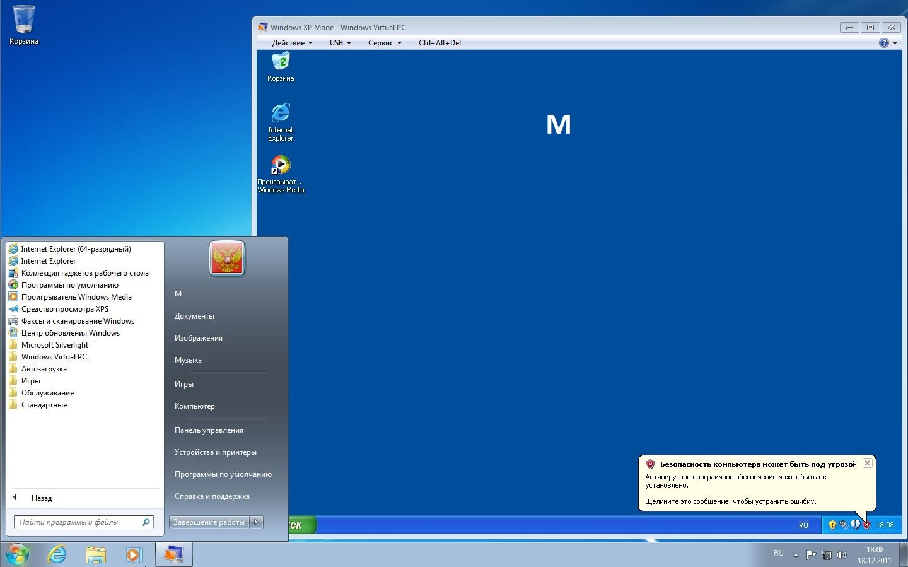Screen dimensions: 908x567
Task: Click the Программы по умолчанию icon in programs list
Action: [13, 285]
